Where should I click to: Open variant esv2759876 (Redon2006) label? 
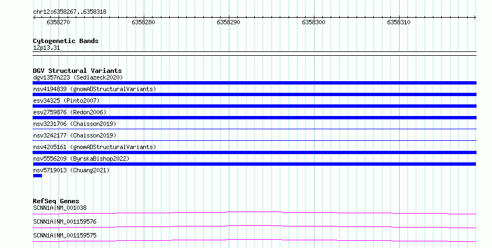(70, 112)
